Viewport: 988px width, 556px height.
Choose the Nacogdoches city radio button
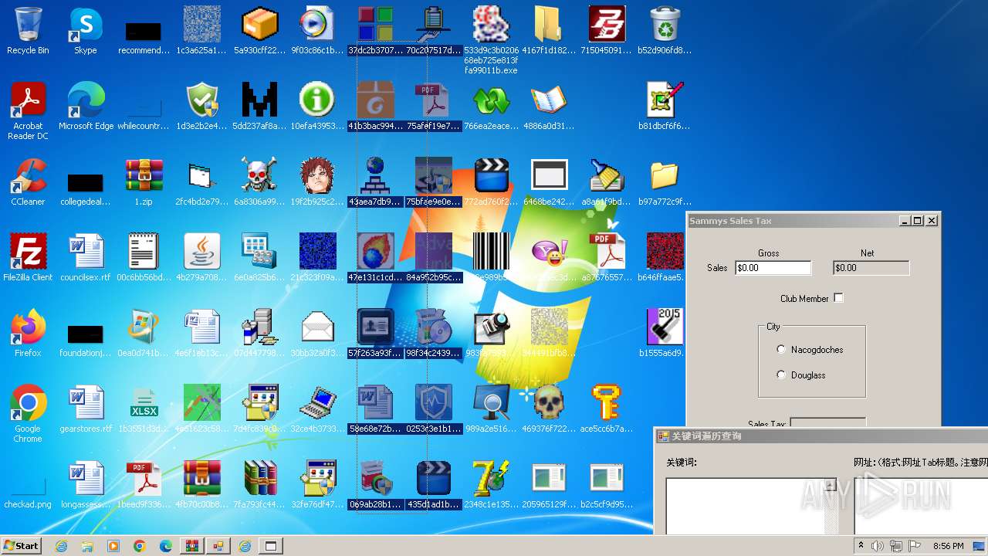[782, 350]
